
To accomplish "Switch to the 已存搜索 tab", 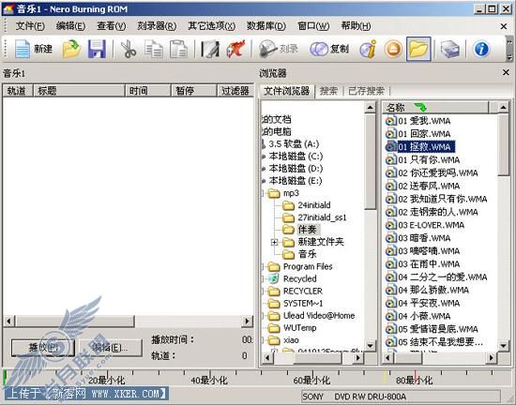I will click(366, 91).
